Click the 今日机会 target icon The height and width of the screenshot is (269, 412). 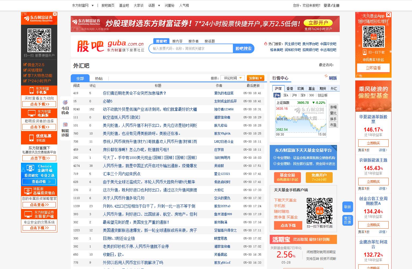pos(65,102)
